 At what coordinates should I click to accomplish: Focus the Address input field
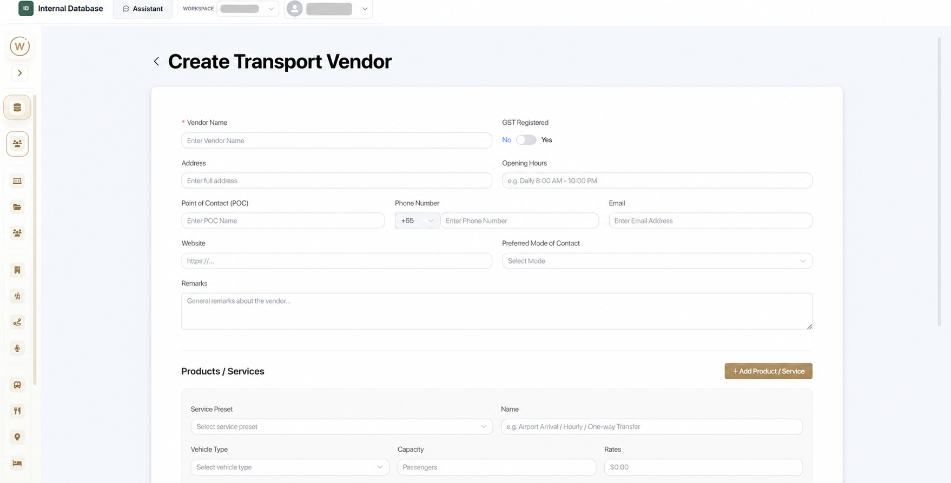click(337, 180)
